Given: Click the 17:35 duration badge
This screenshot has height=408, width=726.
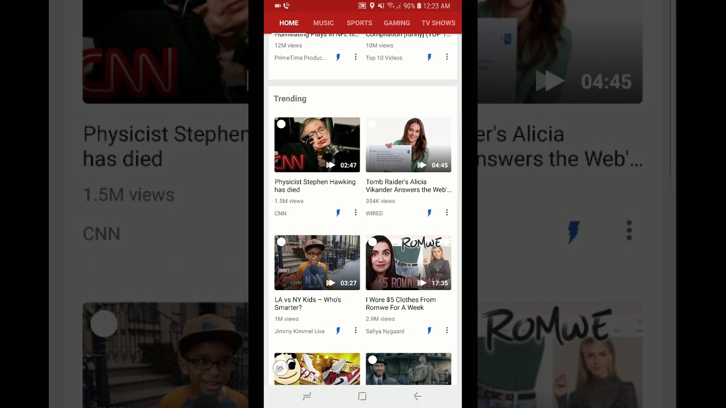Looking at the screenshot, I should pos(440,283).
